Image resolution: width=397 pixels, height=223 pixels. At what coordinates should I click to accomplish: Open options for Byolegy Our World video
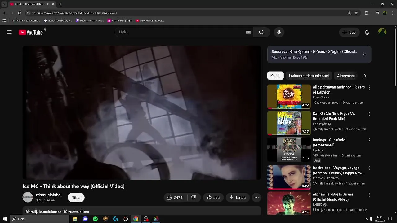pyautogui.click(x=369, y=140)
